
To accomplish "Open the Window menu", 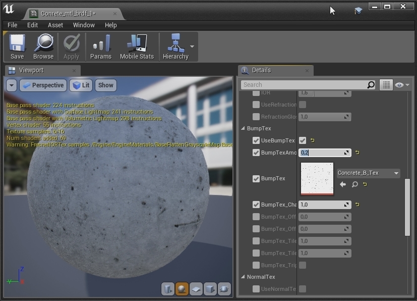I will tap(84, 25).
